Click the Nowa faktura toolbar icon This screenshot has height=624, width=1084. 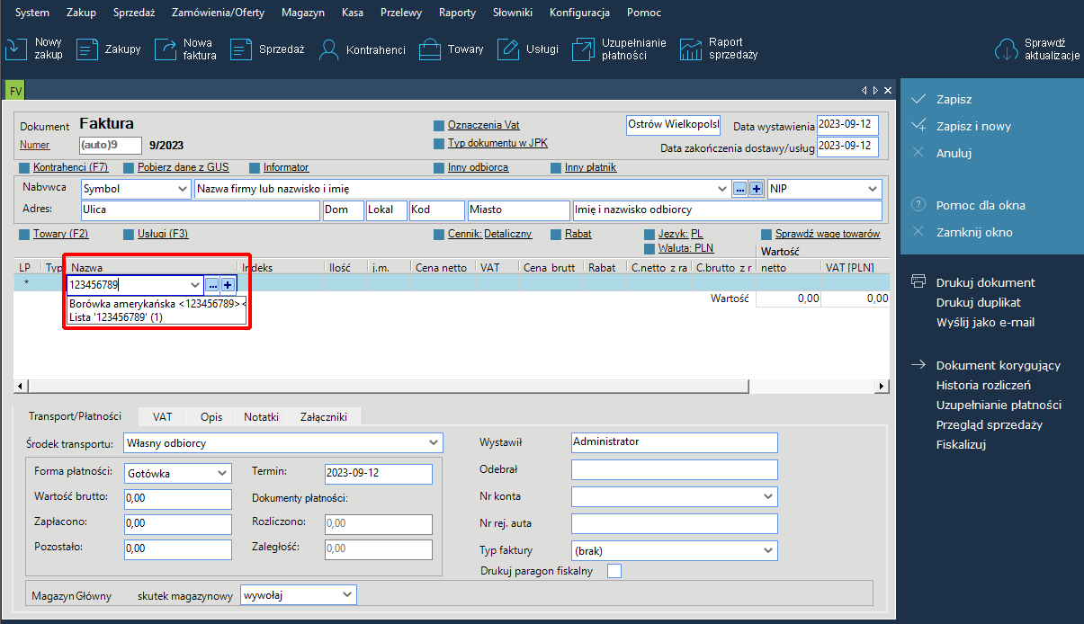(166, 49)
